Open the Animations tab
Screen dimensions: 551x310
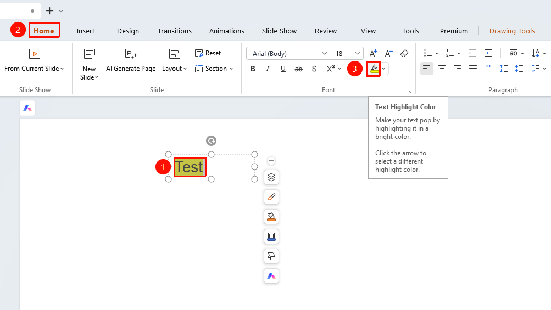point(227,31)
